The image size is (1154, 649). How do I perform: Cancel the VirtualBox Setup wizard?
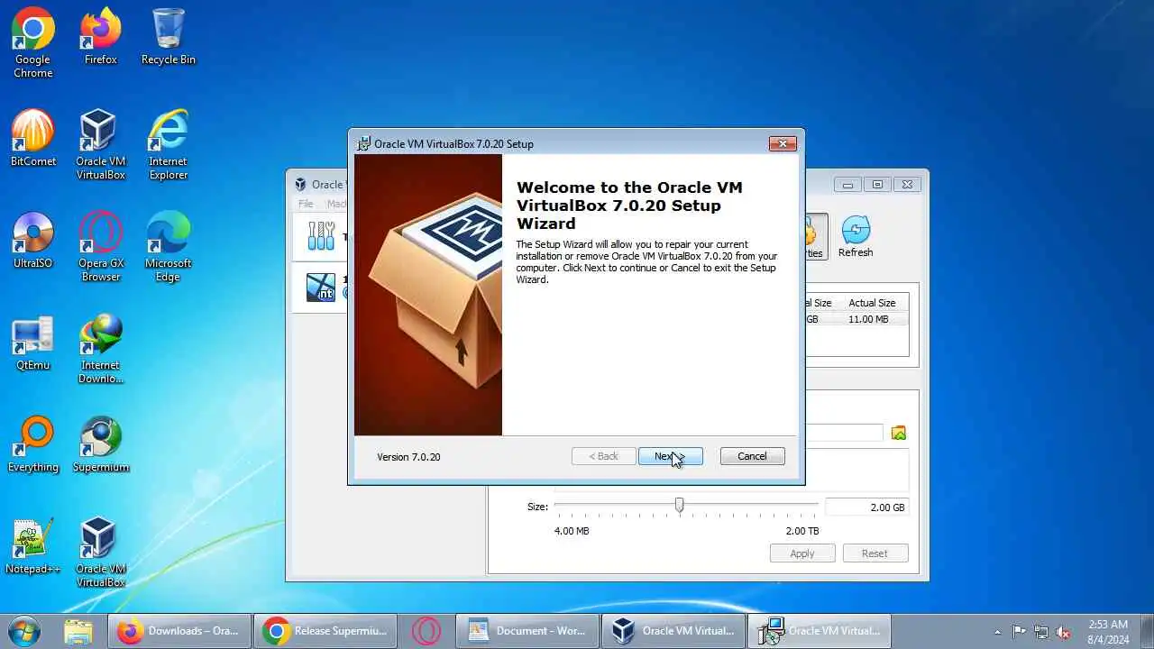click(x=752, y=456)
